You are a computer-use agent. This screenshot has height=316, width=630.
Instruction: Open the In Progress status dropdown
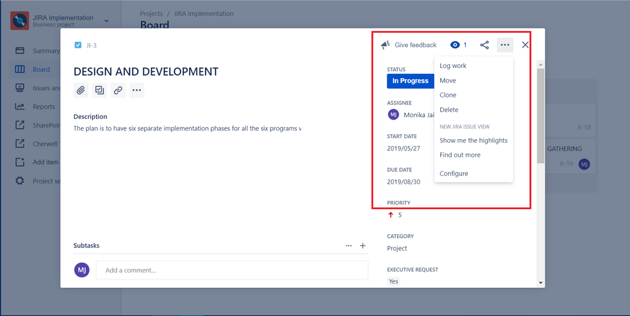(x=411, y=81)
